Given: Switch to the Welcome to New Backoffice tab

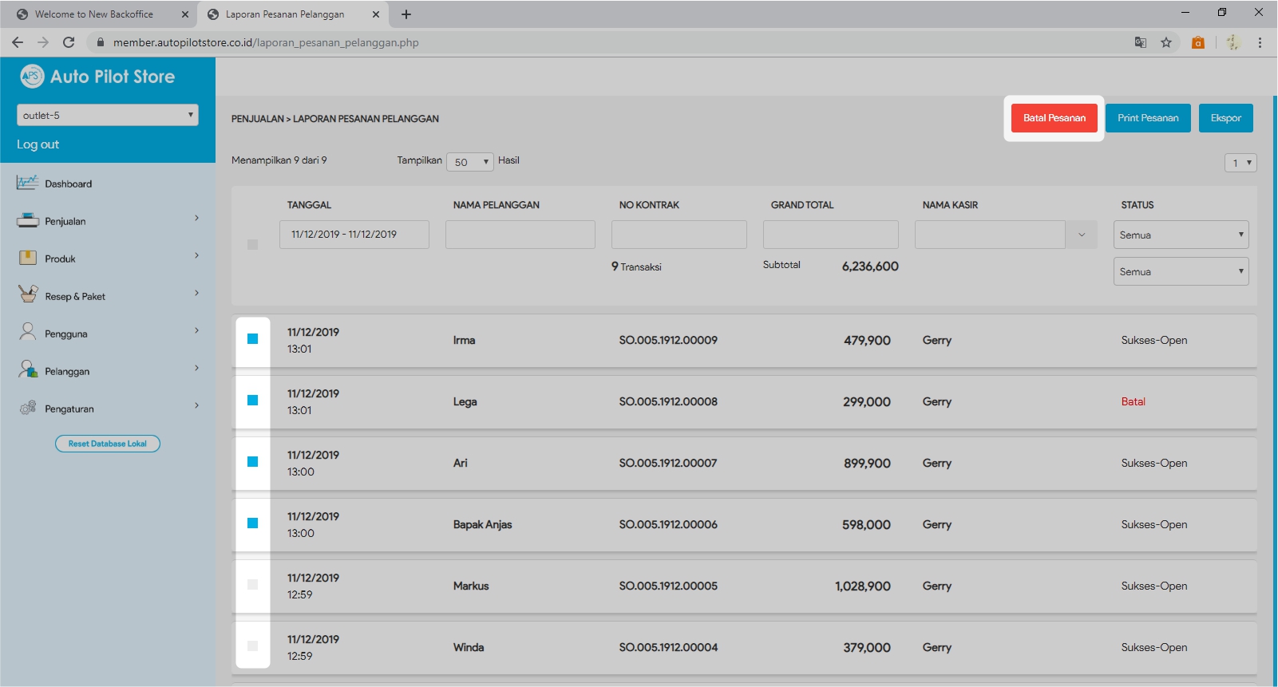Looking at the screenshot, I should pyautogui.click(x=94, y=14).
